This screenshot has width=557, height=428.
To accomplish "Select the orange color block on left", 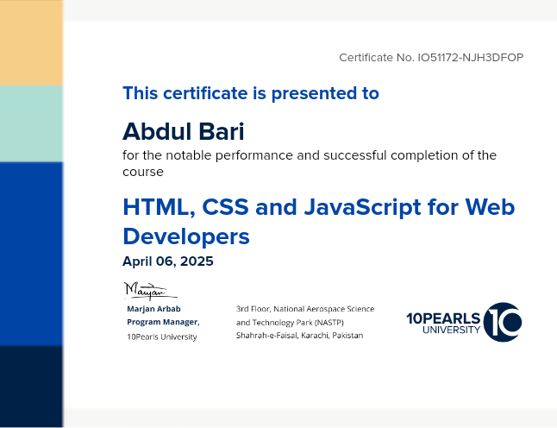I will click(31, 42).
